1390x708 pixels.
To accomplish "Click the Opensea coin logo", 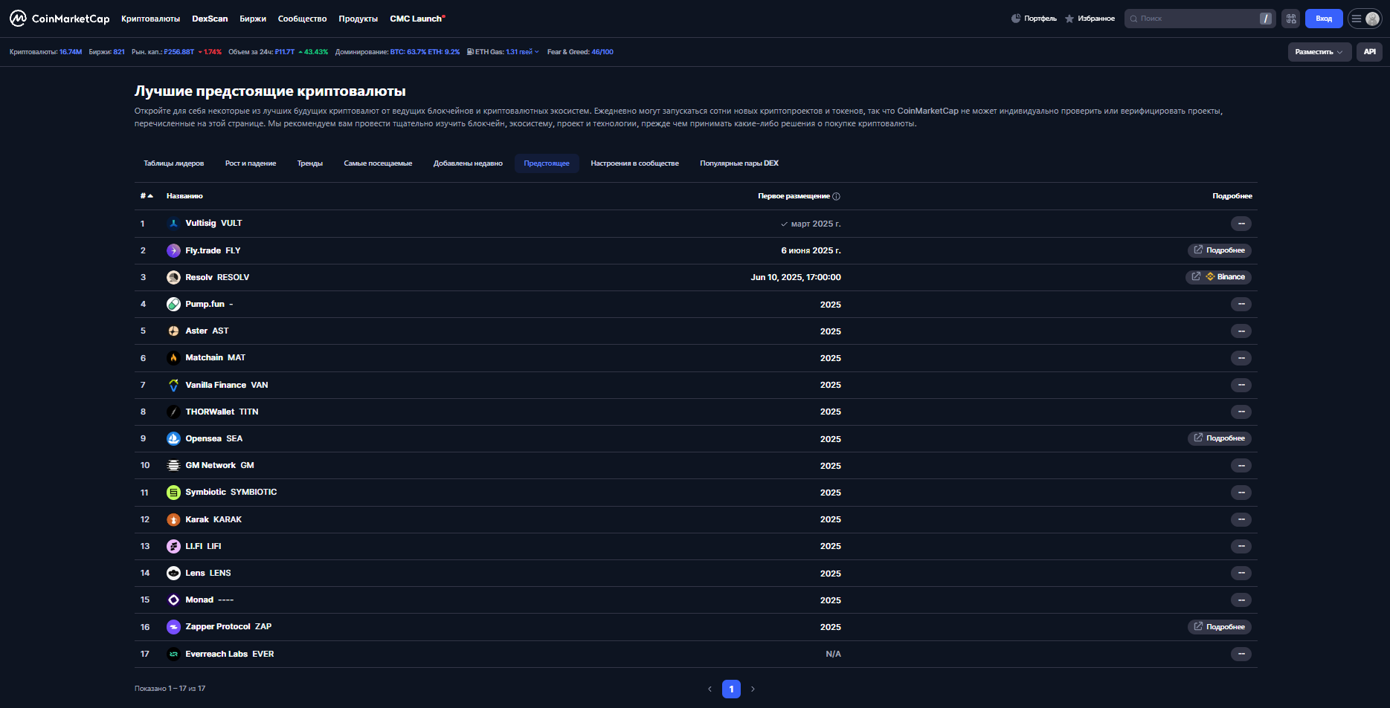I will (173, 438).
